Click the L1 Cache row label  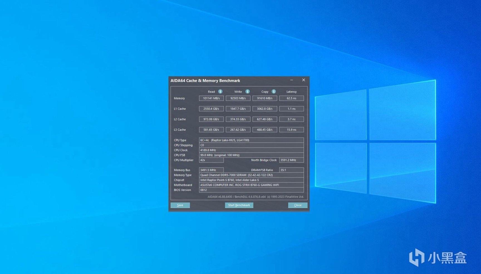[x=180, y=109]
